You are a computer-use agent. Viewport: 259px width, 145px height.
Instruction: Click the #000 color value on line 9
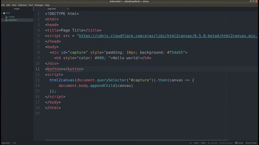(99, 58)
